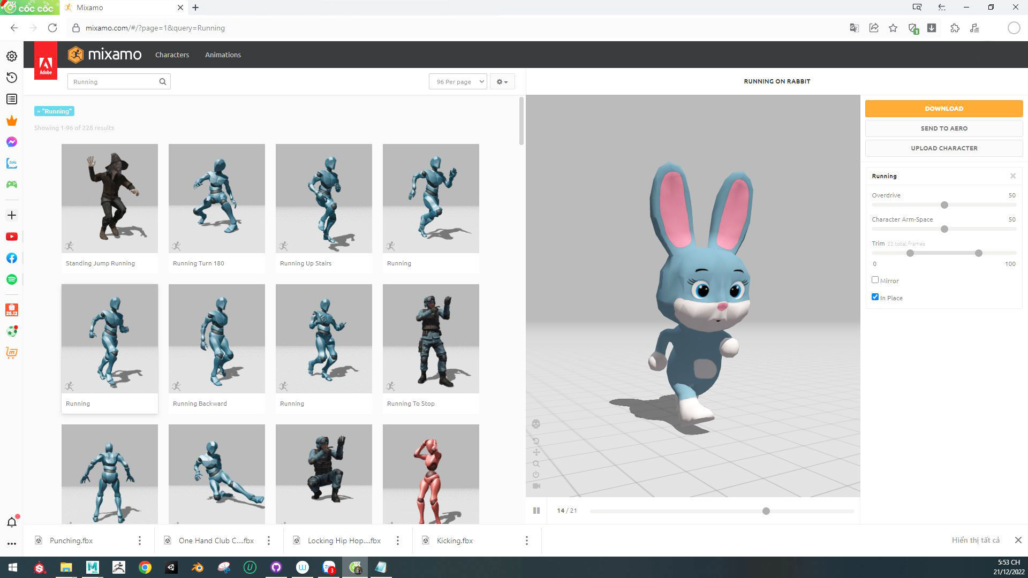Click the rotate view icon in viewport
This screenshot has width=1028, height=578.
tap(536, 441)
